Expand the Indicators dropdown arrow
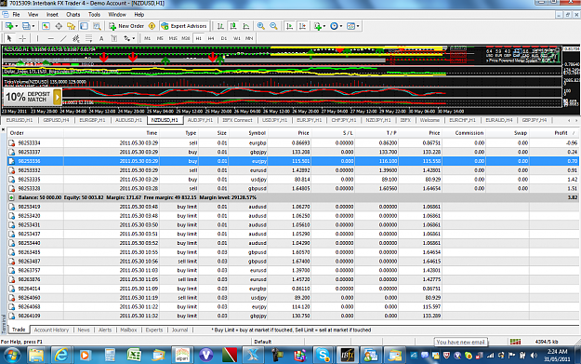 click(324, 26)
